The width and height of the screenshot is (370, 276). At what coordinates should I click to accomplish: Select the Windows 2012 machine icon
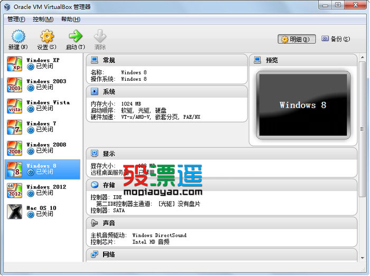[15, 191]
